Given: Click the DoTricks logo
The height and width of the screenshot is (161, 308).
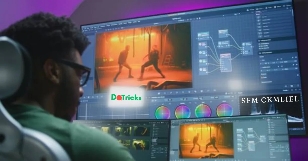Looking at the screenshot, I should click(126, 97).
